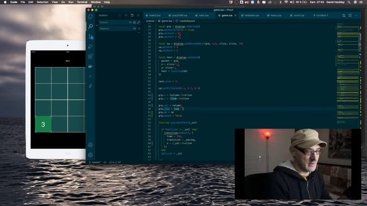The height and width of the screenshot is (206, 367).
Task: Click David Hockley user name in menu bar
Action: point(335,2)
